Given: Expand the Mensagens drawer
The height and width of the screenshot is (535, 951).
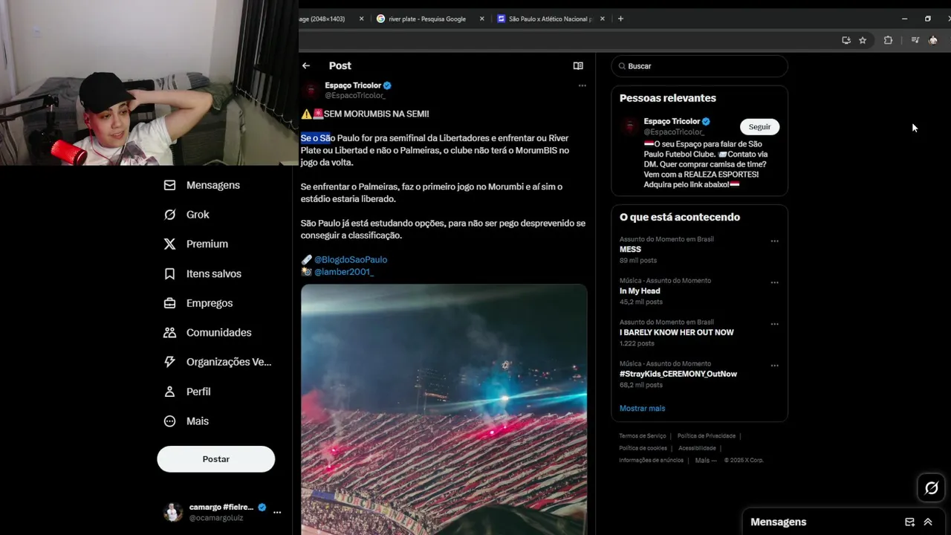Looking at the screenshot, I should tap(928, 522).
